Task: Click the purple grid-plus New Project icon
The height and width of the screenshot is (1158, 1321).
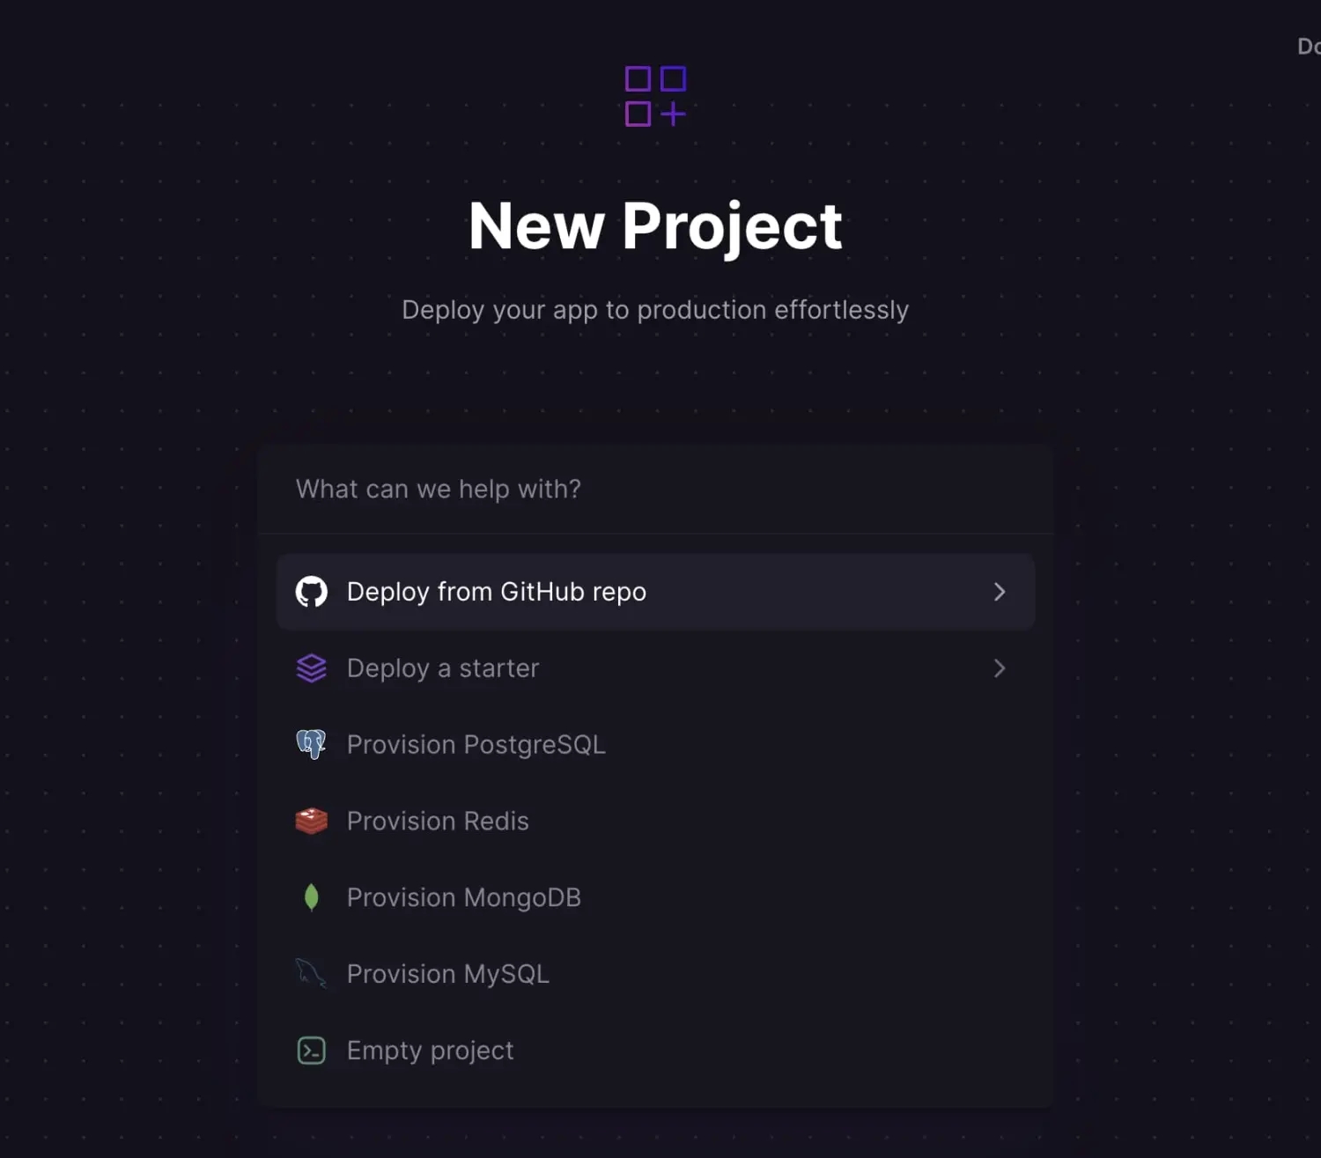Action: pyautogui.click(x=655, y=96)
